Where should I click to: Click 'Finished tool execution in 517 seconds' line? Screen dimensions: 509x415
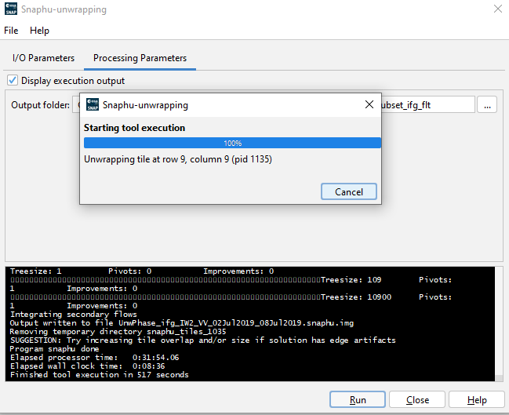pos(100,375)
